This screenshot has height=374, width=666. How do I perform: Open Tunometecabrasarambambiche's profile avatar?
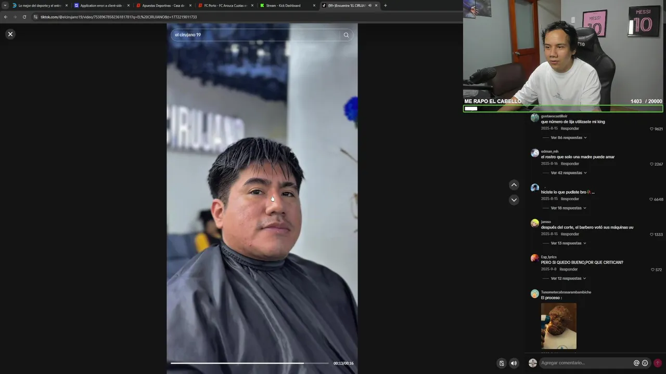click(x=534, y=294)
